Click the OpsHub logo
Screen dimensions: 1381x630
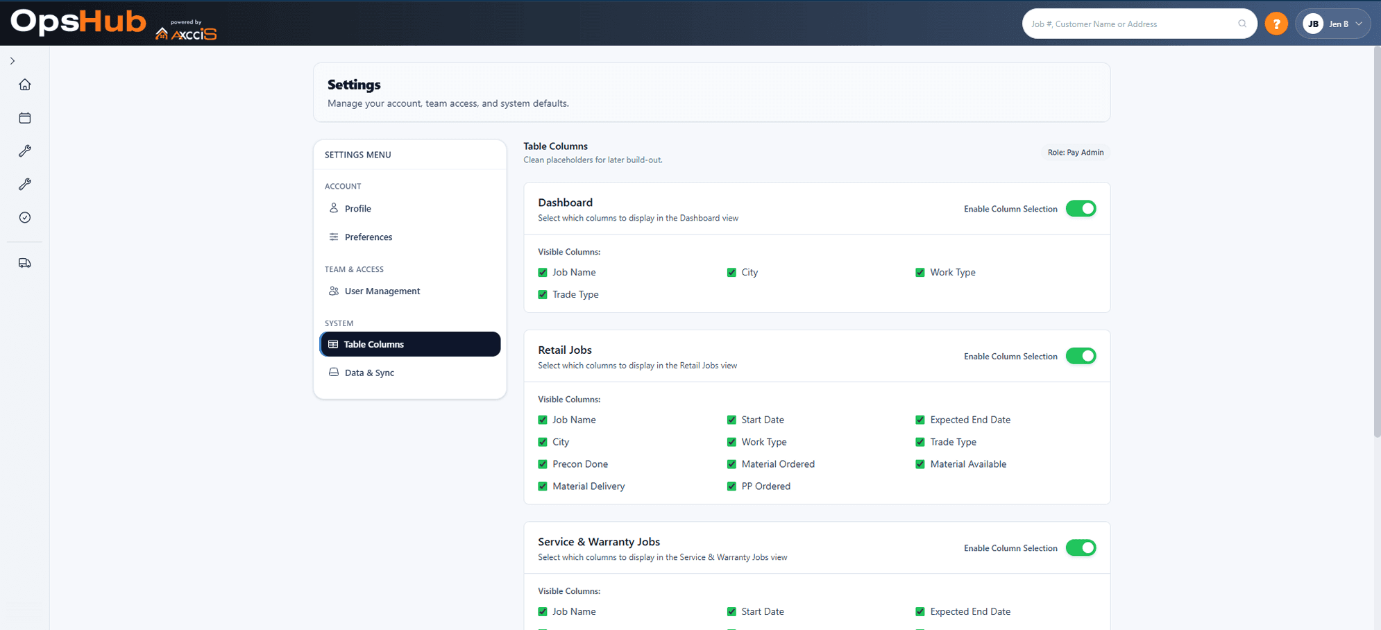click(78, 22)
